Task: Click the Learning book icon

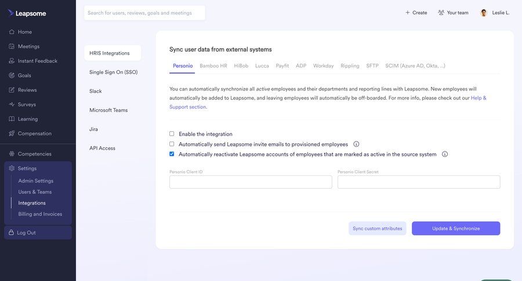Action: [x=12, y=118]
